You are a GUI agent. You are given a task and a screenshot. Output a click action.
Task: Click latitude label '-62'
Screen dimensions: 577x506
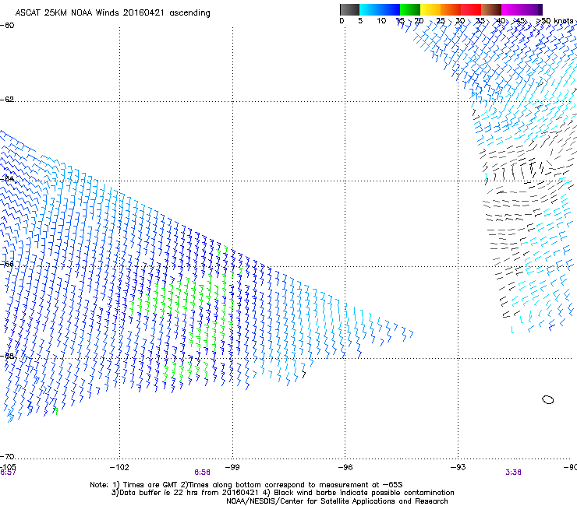pyautogui.click(x=7, y=100)
